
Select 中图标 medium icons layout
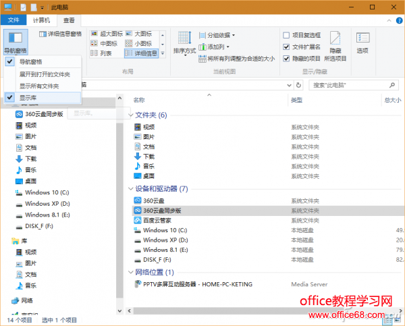pyautogui.click(x=104, y=43)
